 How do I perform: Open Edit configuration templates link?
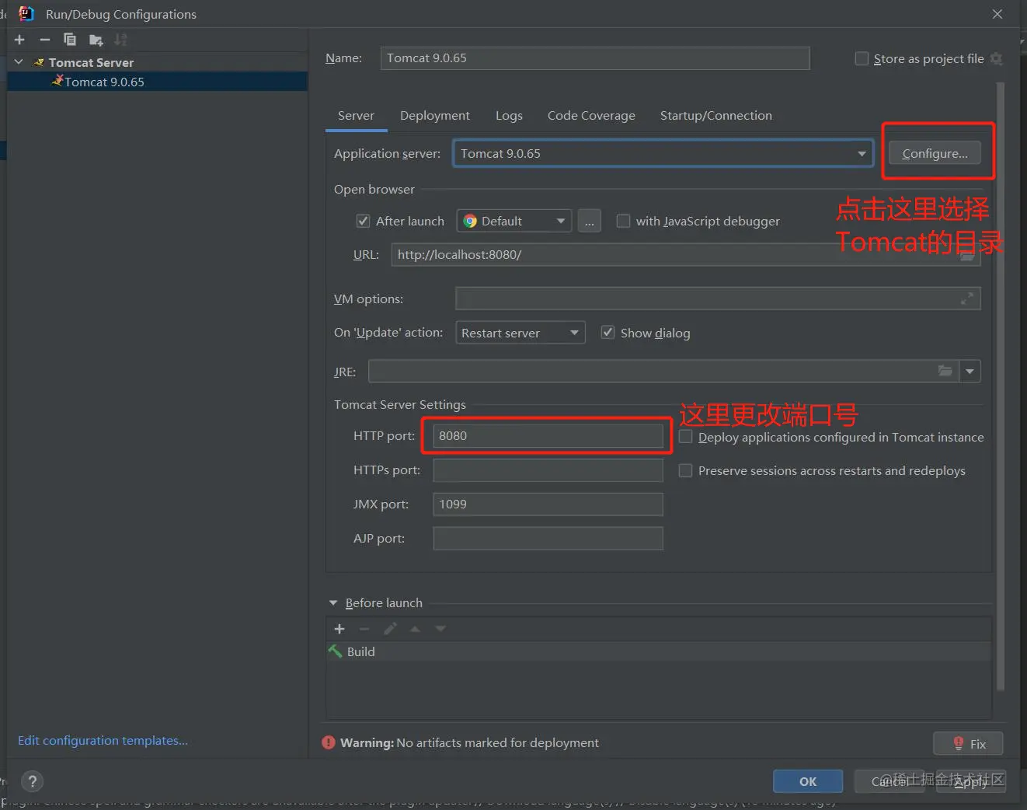(x=103, y=741)
